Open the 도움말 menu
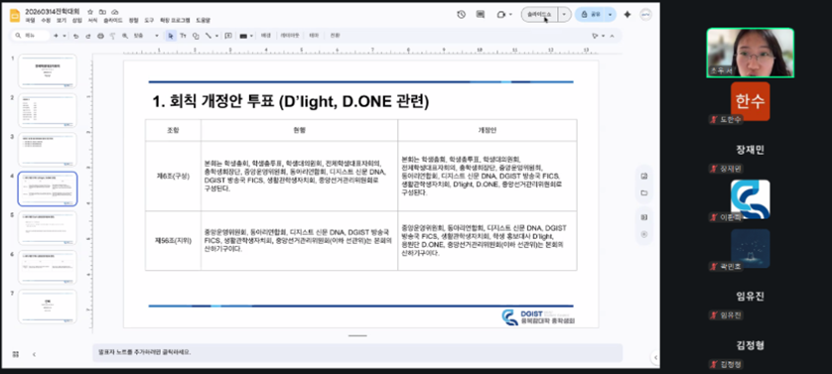Image resolution: width=832 pixels, height=374 pixels. [x=204, y=21]
